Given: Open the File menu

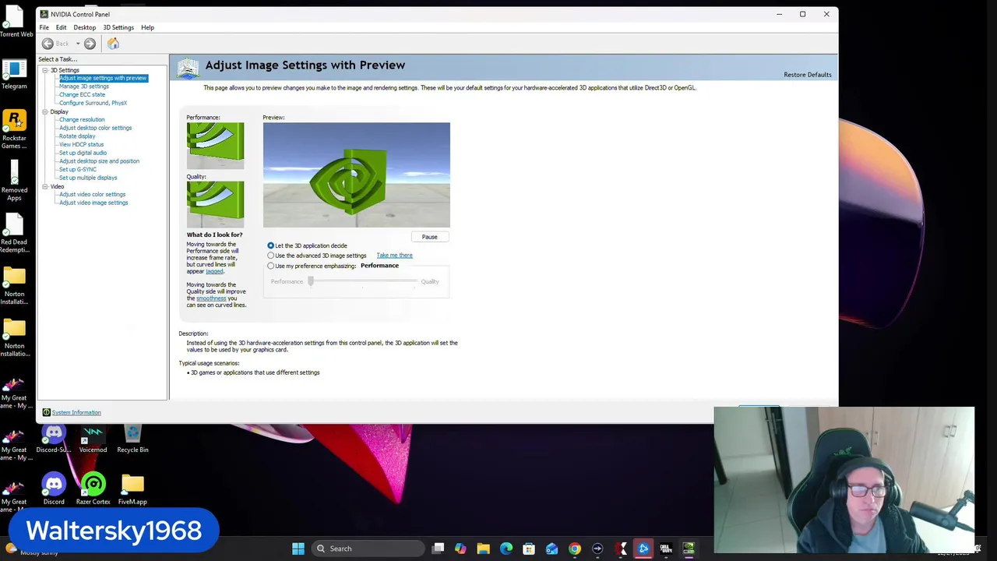Looking at the screenshot, I should tap(44, 27).
